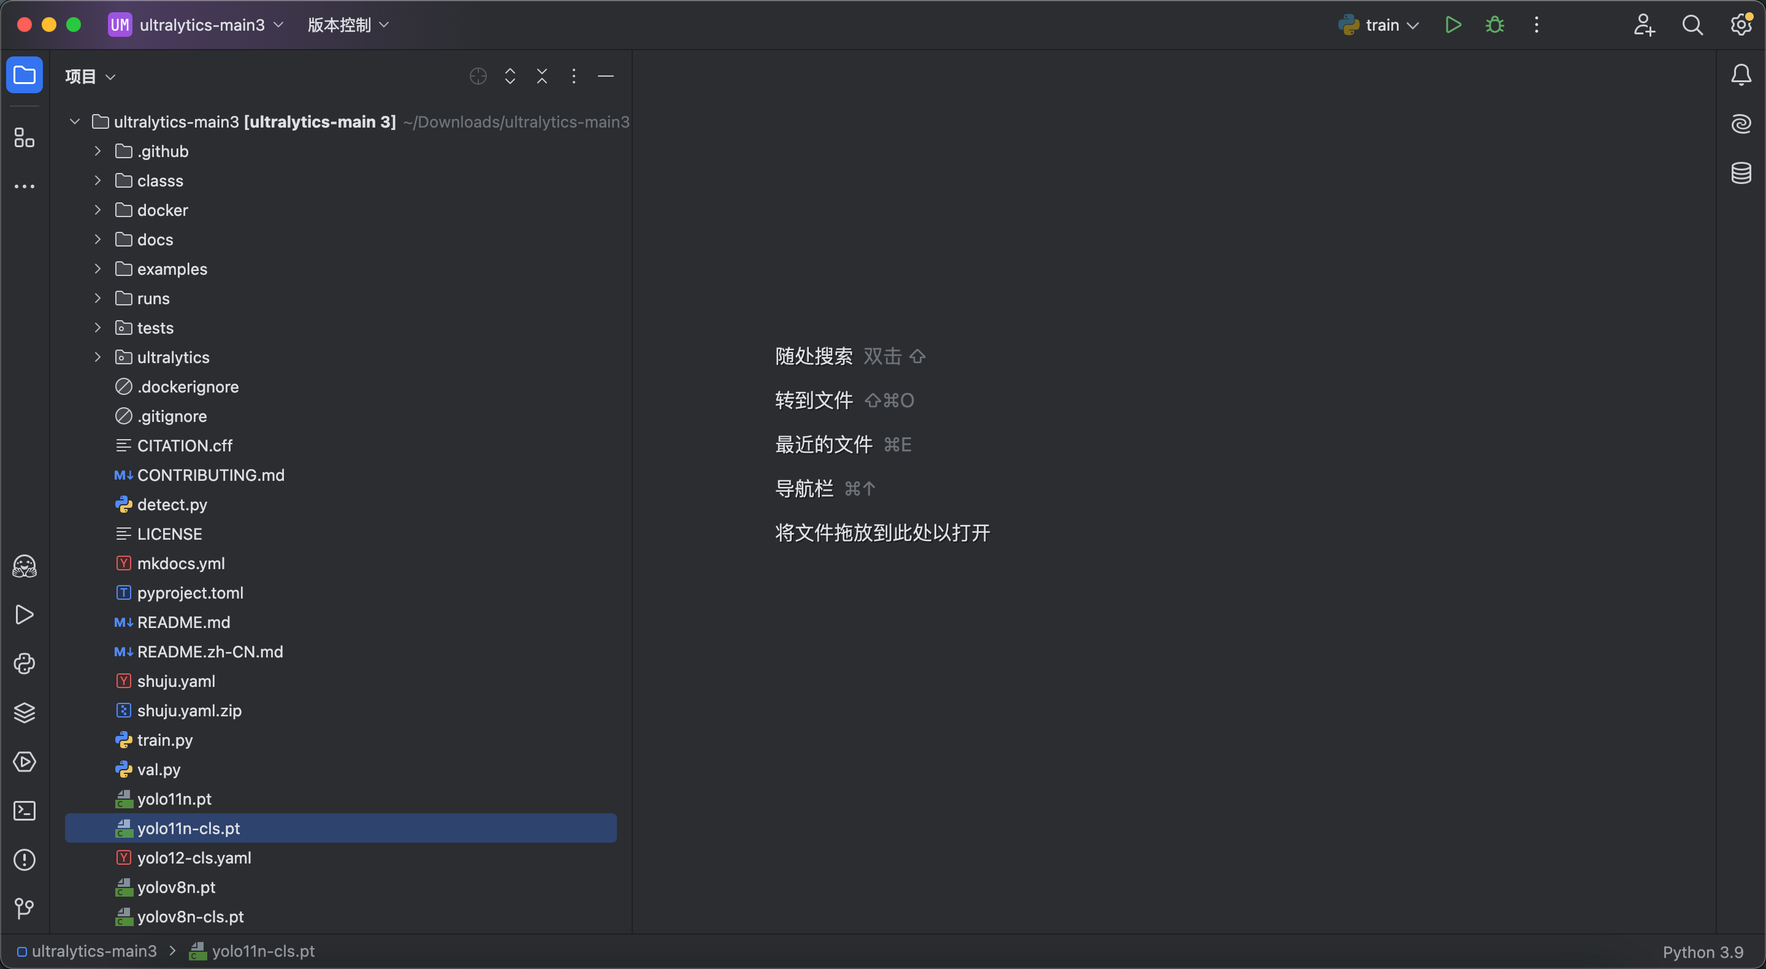
Task: Open the Notifications bell panel
Action: pos(1741,75)
